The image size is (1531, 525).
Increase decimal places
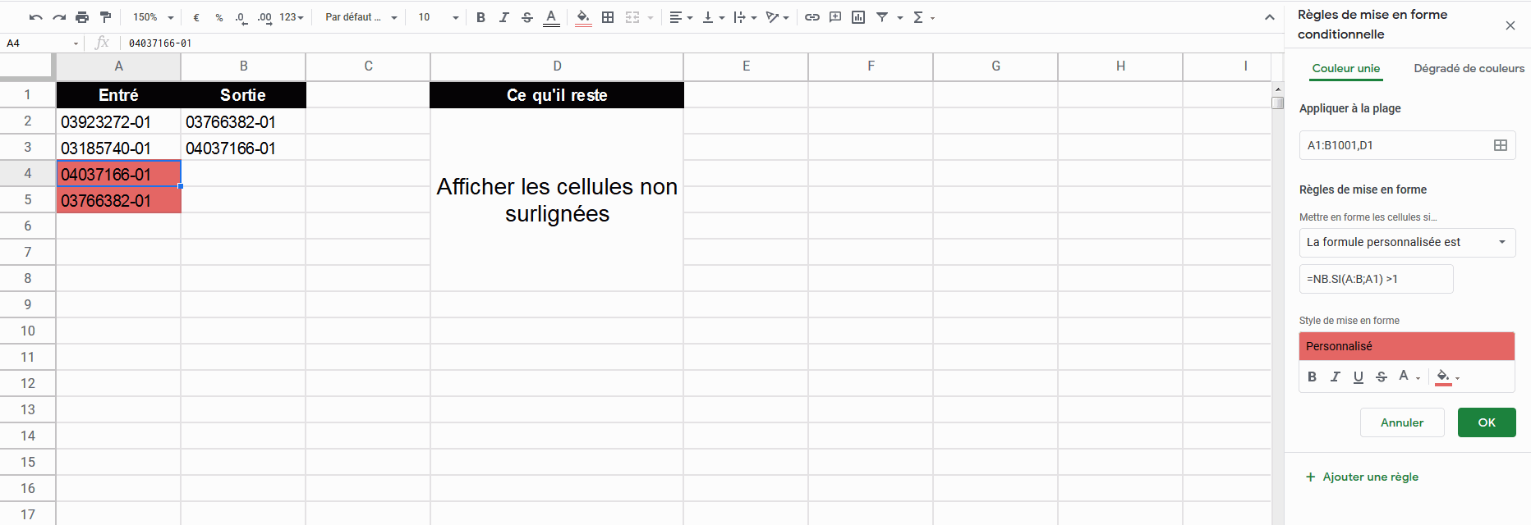pyautogui.click(x=264, y=17)
